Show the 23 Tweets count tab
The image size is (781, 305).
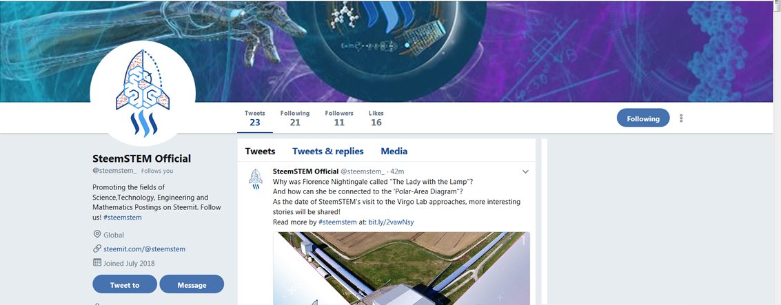tap(255, 118)
